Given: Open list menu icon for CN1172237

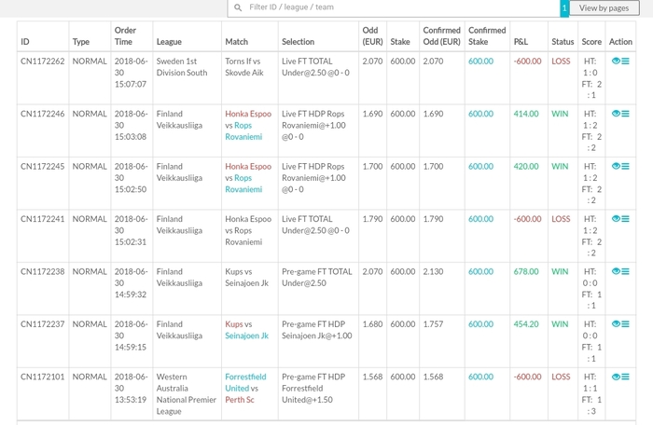Looking at the screenshot, I should point(625,324).
